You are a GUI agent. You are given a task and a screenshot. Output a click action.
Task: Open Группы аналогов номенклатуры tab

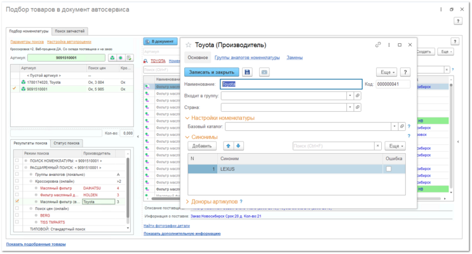click(x=247, y=58)
